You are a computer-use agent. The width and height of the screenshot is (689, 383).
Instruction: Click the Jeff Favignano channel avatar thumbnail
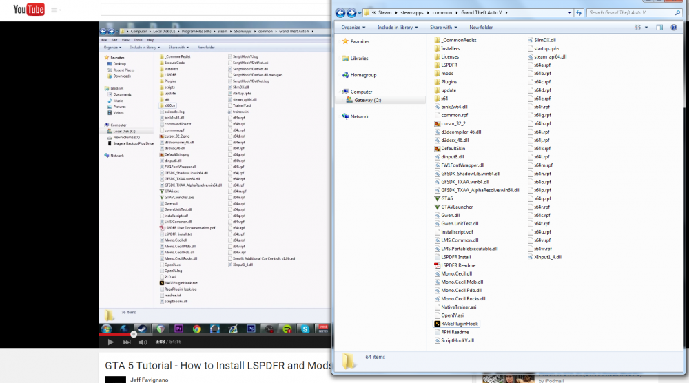tap(115, 380)
